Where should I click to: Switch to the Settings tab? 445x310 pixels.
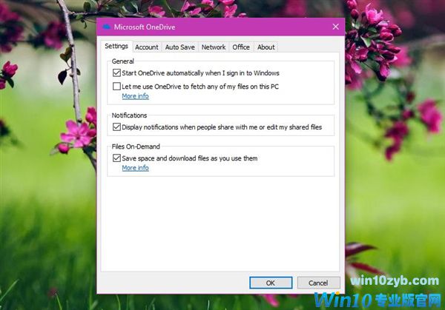click(116, 47)
